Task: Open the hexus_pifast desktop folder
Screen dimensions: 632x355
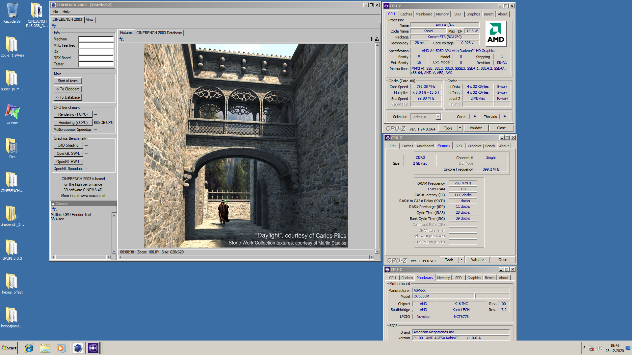Action: tap(12, 284)
